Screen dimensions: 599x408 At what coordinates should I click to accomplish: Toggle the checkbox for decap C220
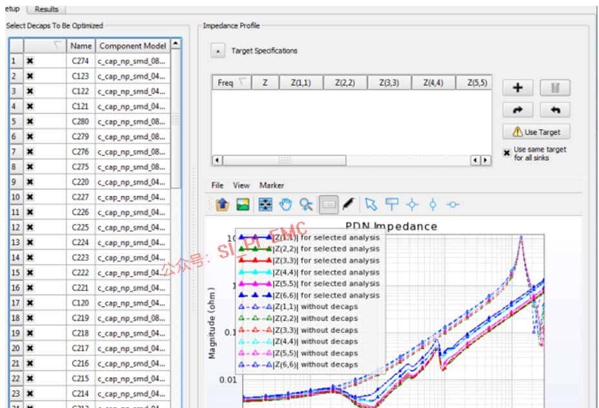pos(30,182)
